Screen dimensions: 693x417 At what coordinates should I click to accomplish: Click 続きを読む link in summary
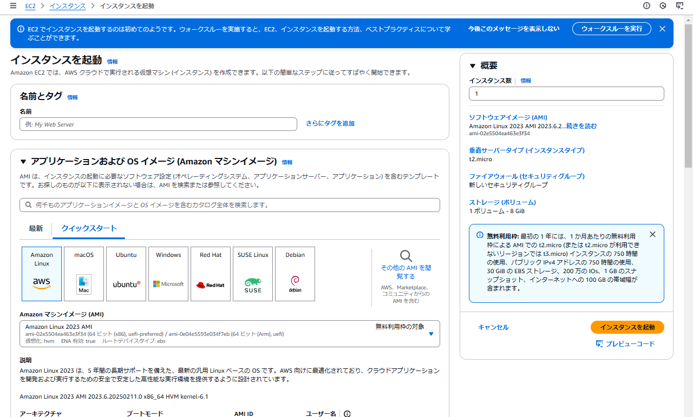(581, 126)
